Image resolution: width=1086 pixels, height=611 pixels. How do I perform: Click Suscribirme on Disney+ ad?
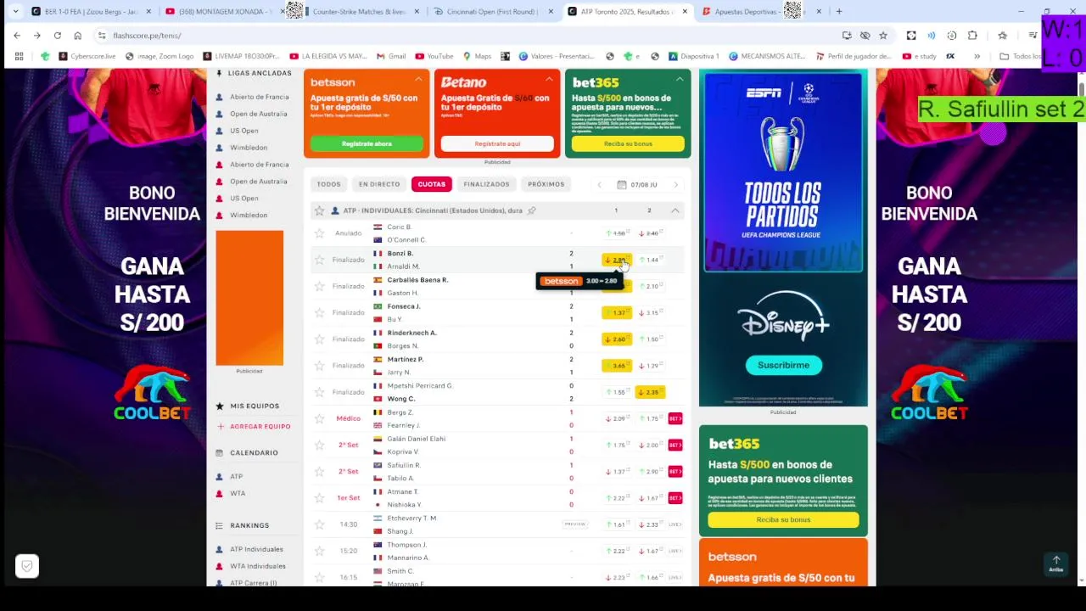(x=783, y=365)
